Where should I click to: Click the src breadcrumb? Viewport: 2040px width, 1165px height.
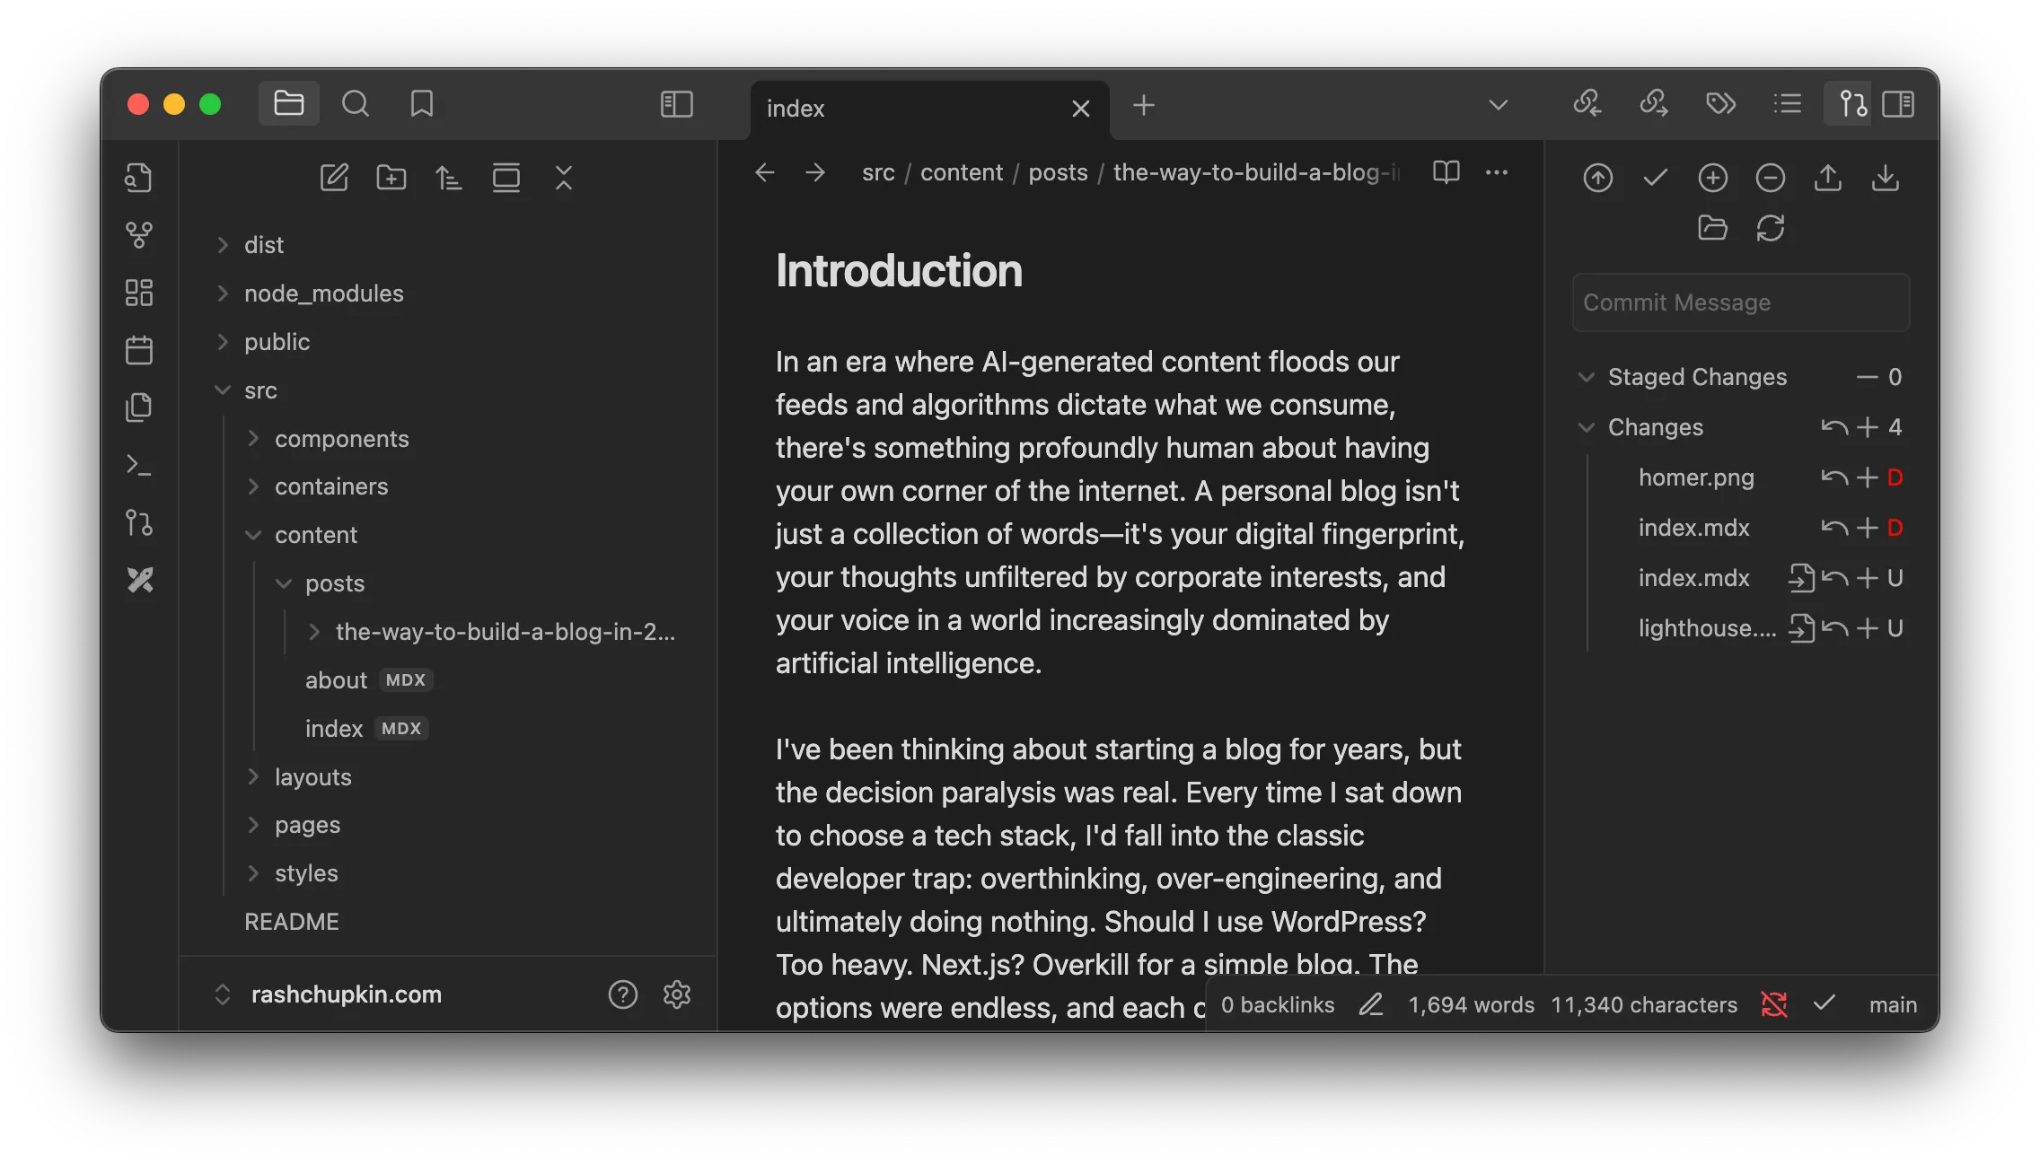coord(878,172)
